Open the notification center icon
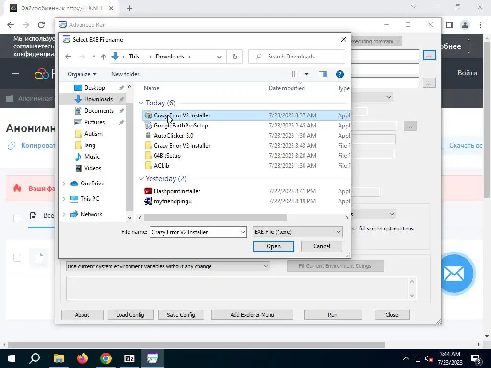 click(x=476, y=358)
